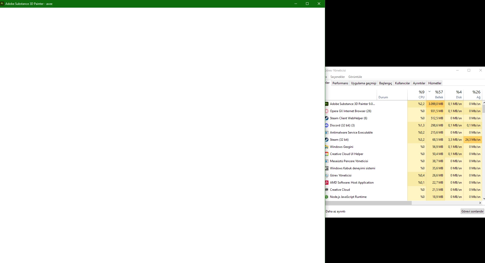Select the Opera GX Internet Browser (26) row

point(404,111)
